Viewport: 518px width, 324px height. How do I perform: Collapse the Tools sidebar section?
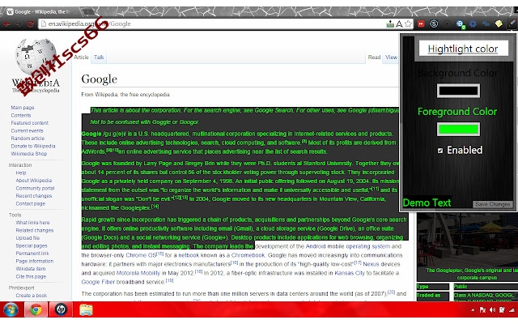[15, 215]
